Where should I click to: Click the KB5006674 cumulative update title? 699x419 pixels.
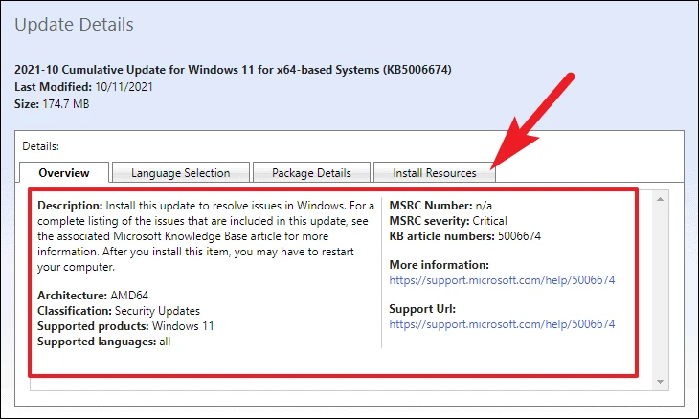[x=233, y=70]
